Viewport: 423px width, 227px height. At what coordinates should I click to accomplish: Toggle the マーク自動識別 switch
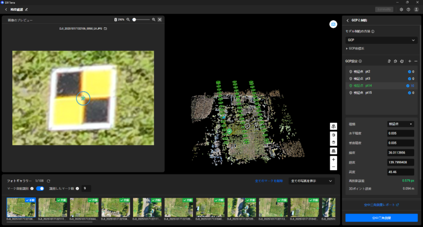coord(40,188)
